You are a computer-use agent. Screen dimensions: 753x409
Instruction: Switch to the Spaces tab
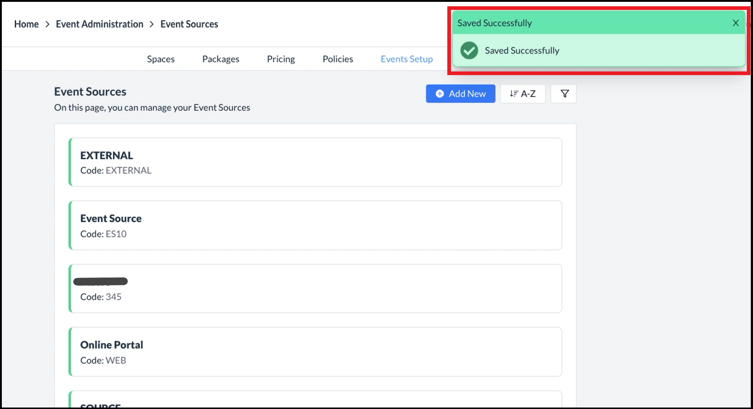[x=161, y=59]
